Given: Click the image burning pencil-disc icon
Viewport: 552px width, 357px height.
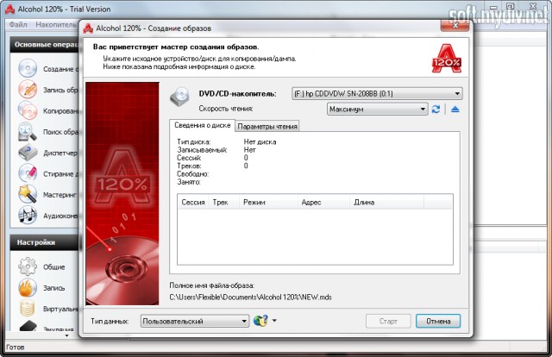Looking at the screenshot, I should coord(28,89).
